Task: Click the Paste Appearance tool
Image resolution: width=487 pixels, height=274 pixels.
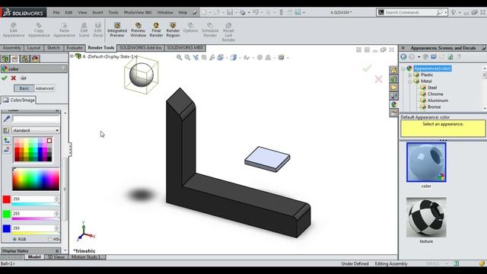Action: (64, 30)
